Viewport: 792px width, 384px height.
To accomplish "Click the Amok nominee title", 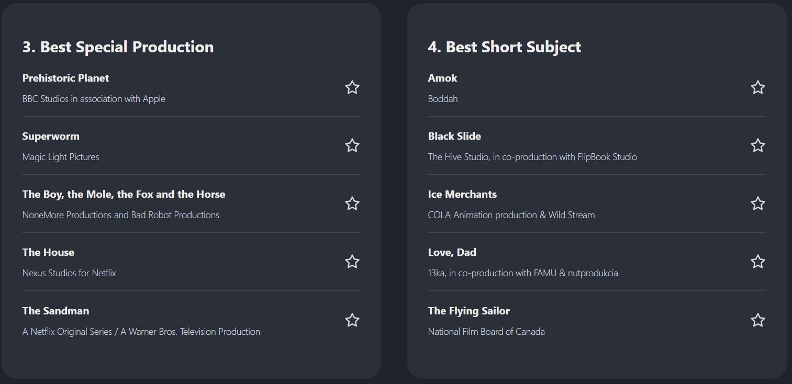I will coord(442,78).
